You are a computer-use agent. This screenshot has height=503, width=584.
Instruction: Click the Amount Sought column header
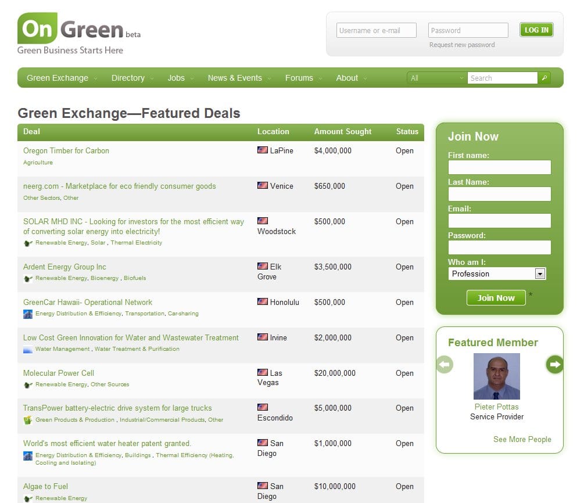click(x=343, y=131)
